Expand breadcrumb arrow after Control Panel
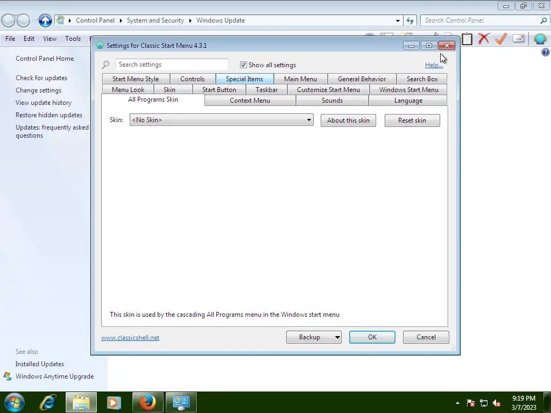The height and width of the screenshot is (413, 551). click(121, 20)
